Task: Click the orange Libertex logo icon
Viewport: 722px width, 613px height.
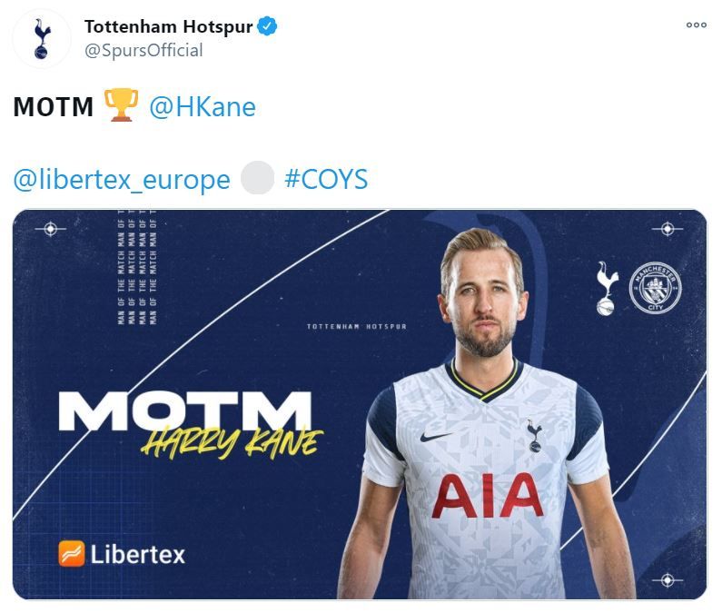Action: point(72,554)
